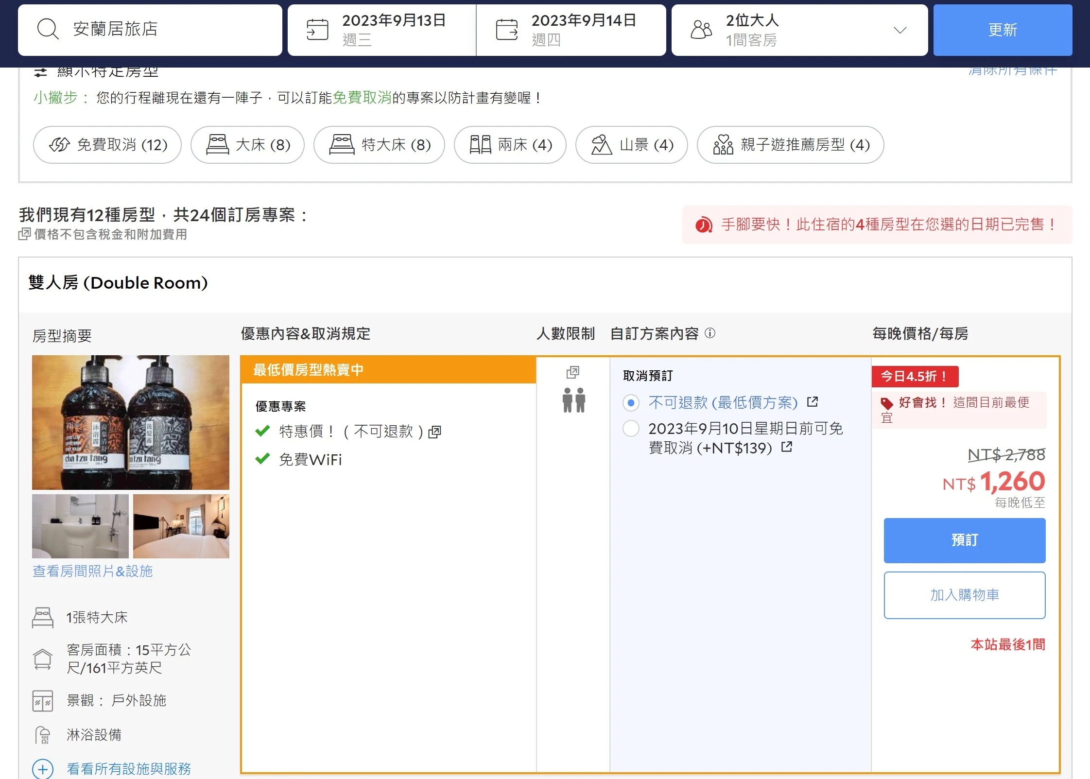Click the popup icon beside 價格不包含稅金和附加費用
Viewport: 1090px width, 779px height.
[x=24, y=234]
